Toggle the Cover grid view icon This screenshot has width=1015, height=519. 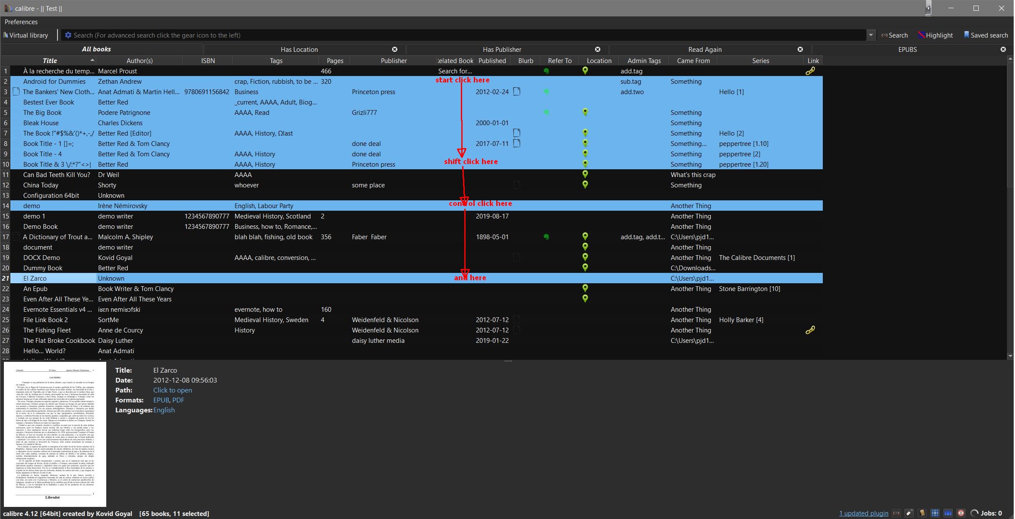pyautogui.click(x=935, y=513)
